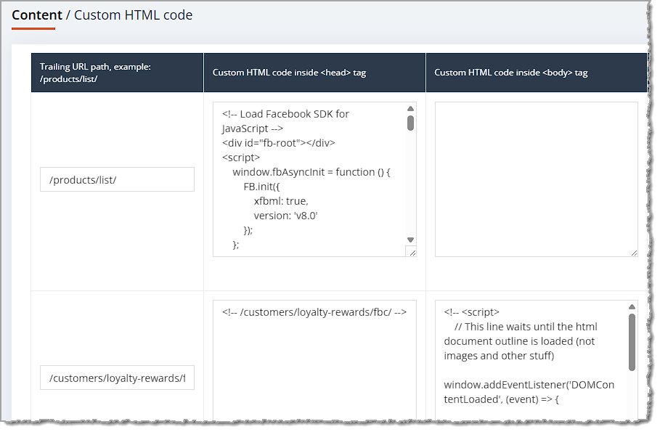Click the 'images and other stuff)' text
This screenshot has height=432, width=660.
[x=499, y=356]
